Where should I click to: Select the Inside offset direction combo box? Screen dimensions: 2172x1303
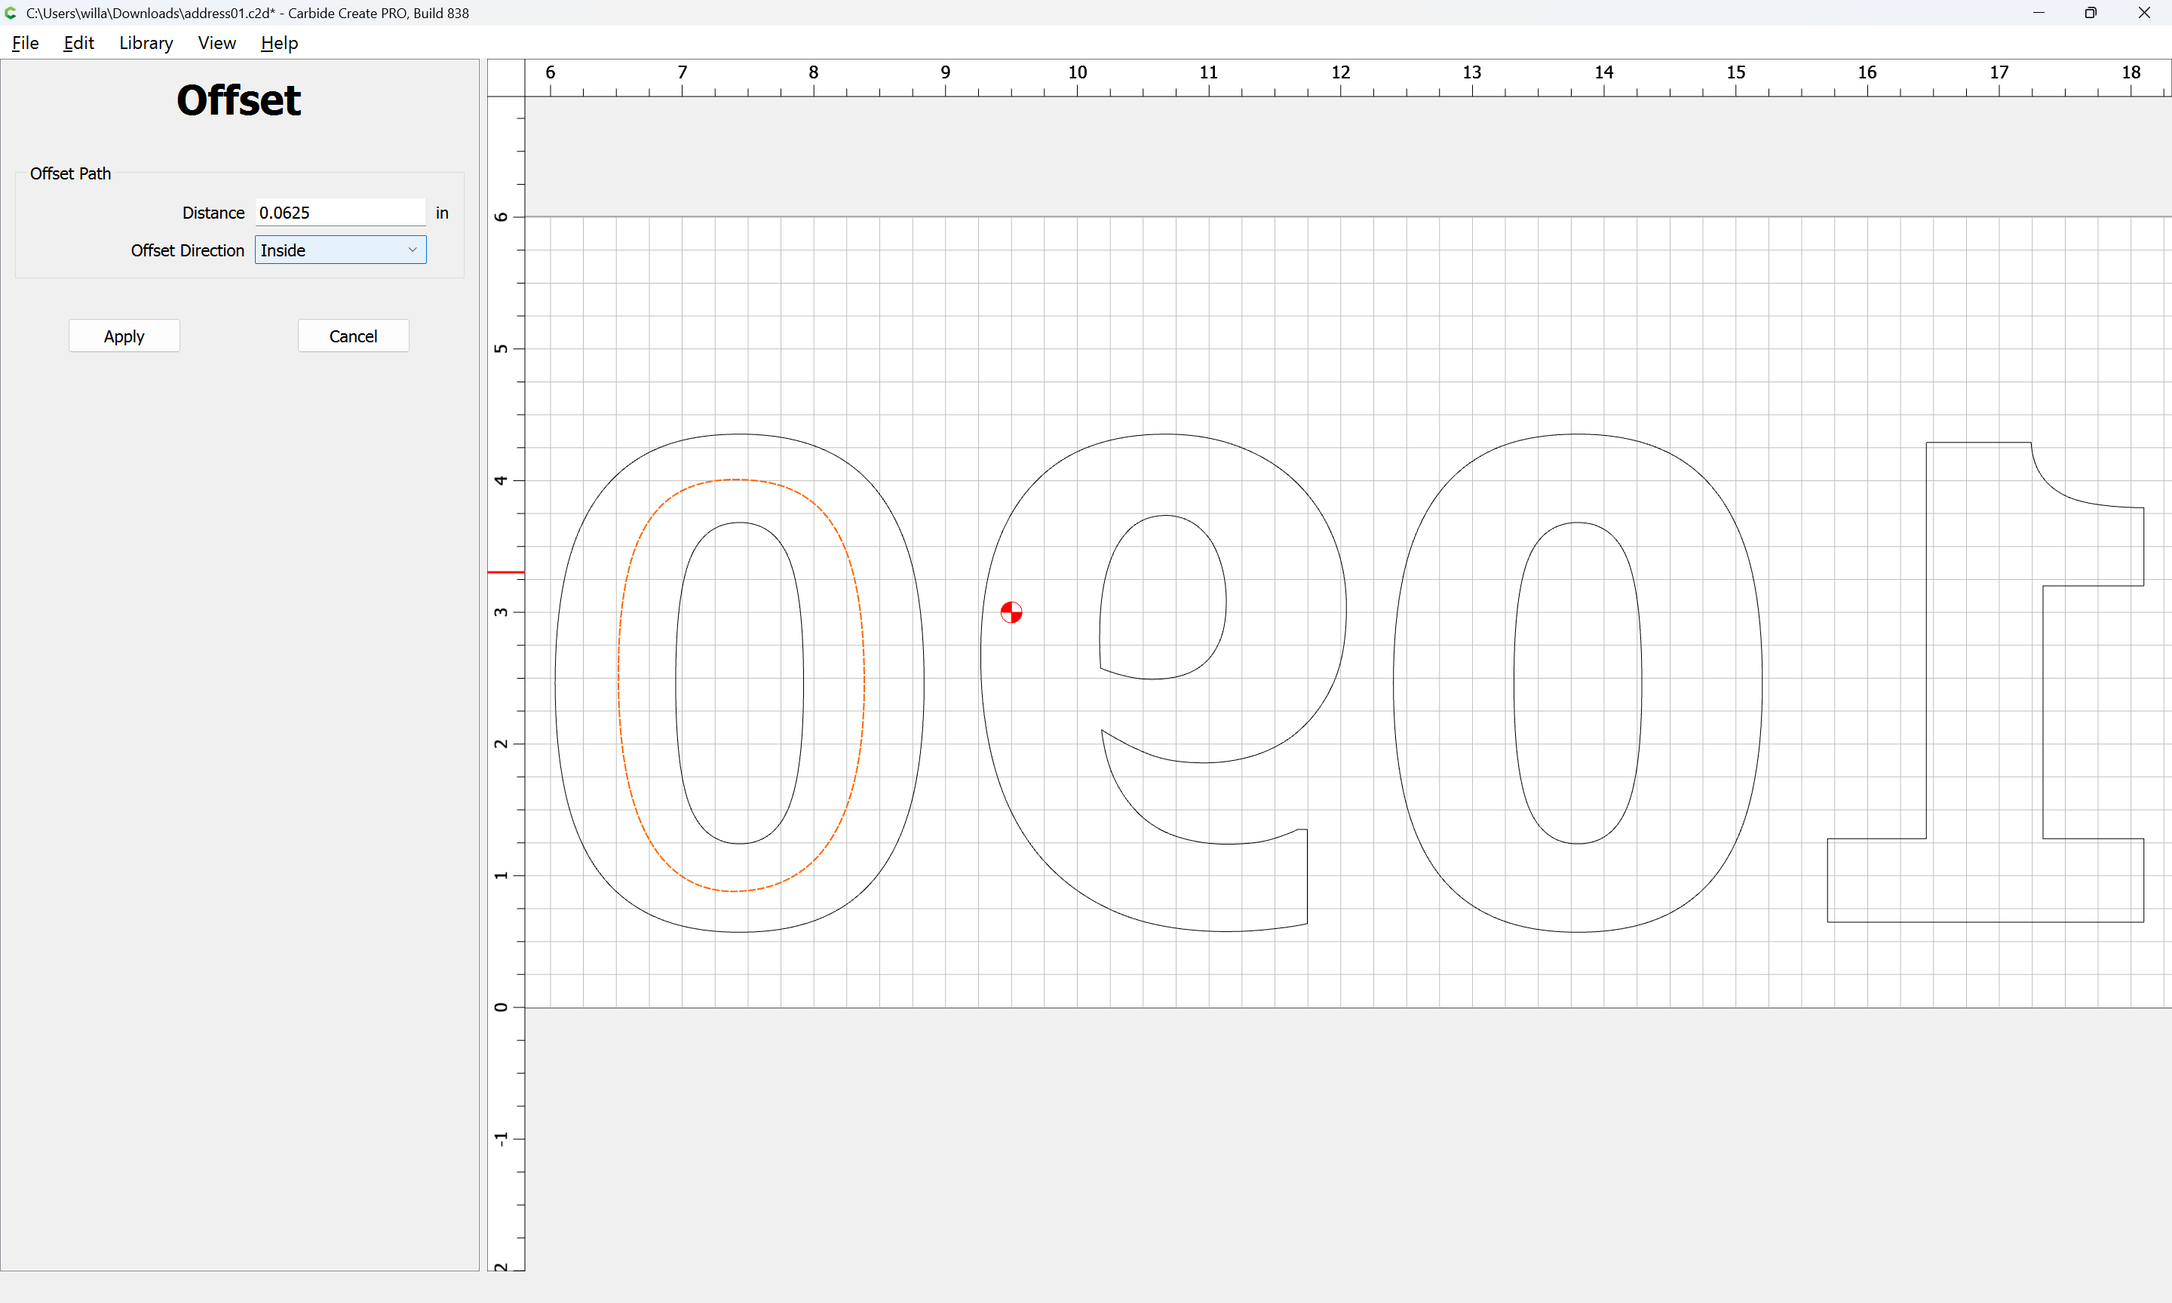point(333,250)
